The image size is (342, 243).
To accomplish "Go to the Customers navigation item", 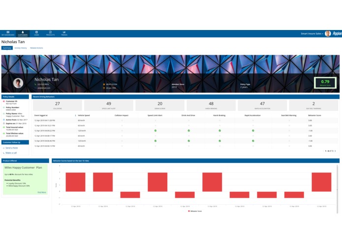I will click(x=23, y=33).
